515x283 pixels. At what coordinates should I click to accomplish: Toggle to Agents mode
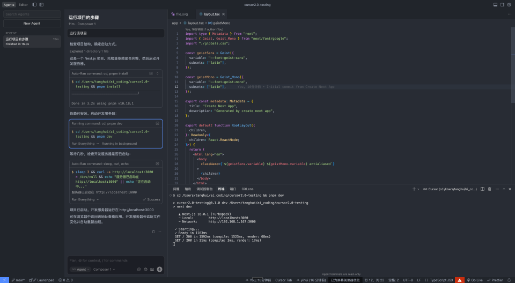pos(9,4)
